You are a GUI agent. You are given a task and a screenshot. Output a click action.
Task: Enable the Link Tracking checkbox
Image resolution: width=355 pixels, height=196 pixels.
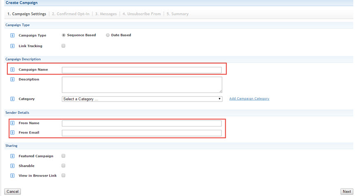point(63,46)
